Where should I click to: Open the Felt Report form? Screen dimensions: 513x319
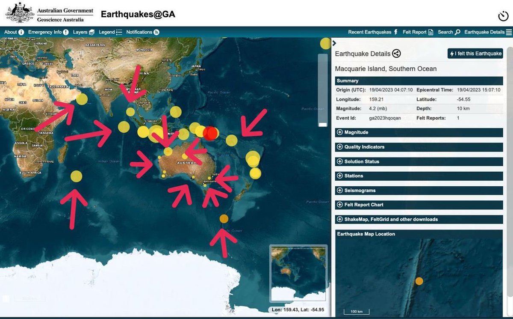coord(418,32)
